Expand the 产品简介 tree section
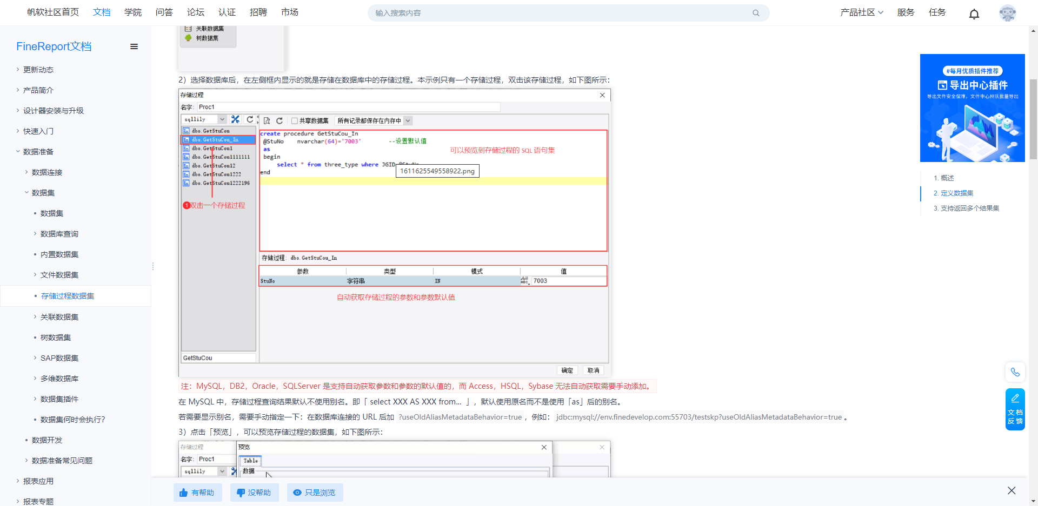This screenshot has width=1038, height=506. click(x=38, y=90)
